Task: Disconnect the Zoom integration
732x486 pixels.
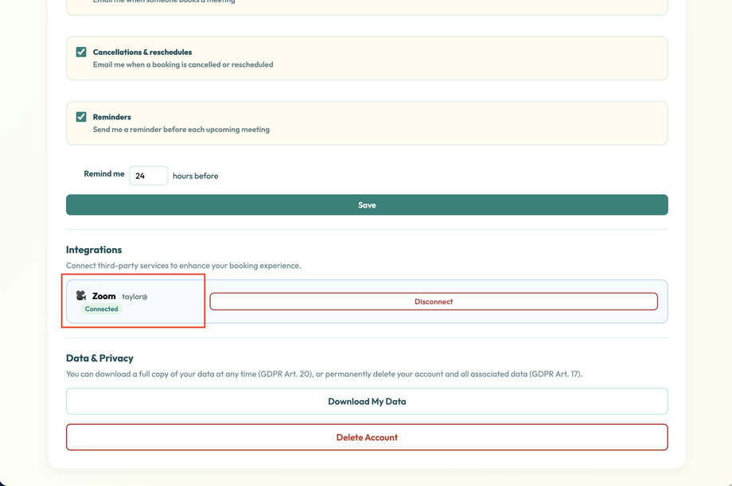Action: 433,301
